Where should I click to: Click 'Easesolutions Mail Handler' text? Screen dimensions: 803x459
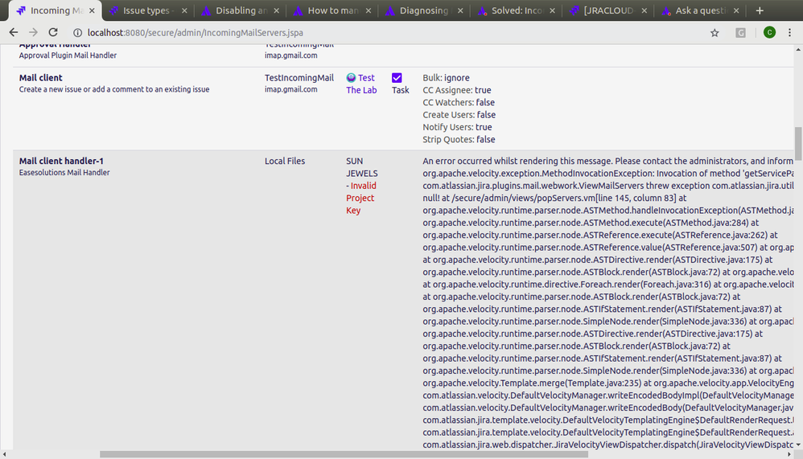click(64, 173)
